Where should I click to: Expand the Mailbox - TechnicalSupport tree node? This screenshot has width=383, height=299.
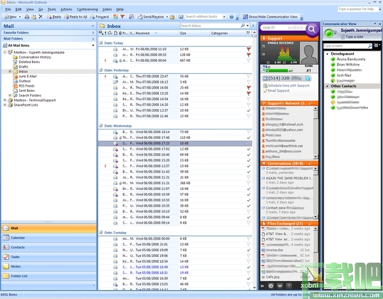5,100
